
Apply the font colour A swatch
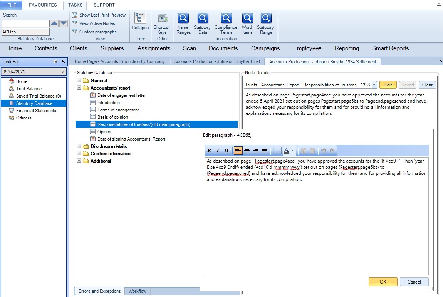(286, 151)
